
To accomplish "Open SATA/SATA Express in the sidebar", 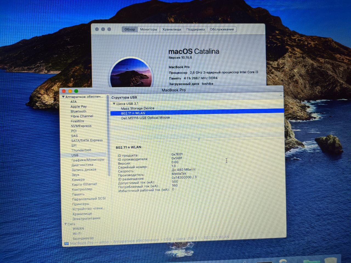I will 87,140.
